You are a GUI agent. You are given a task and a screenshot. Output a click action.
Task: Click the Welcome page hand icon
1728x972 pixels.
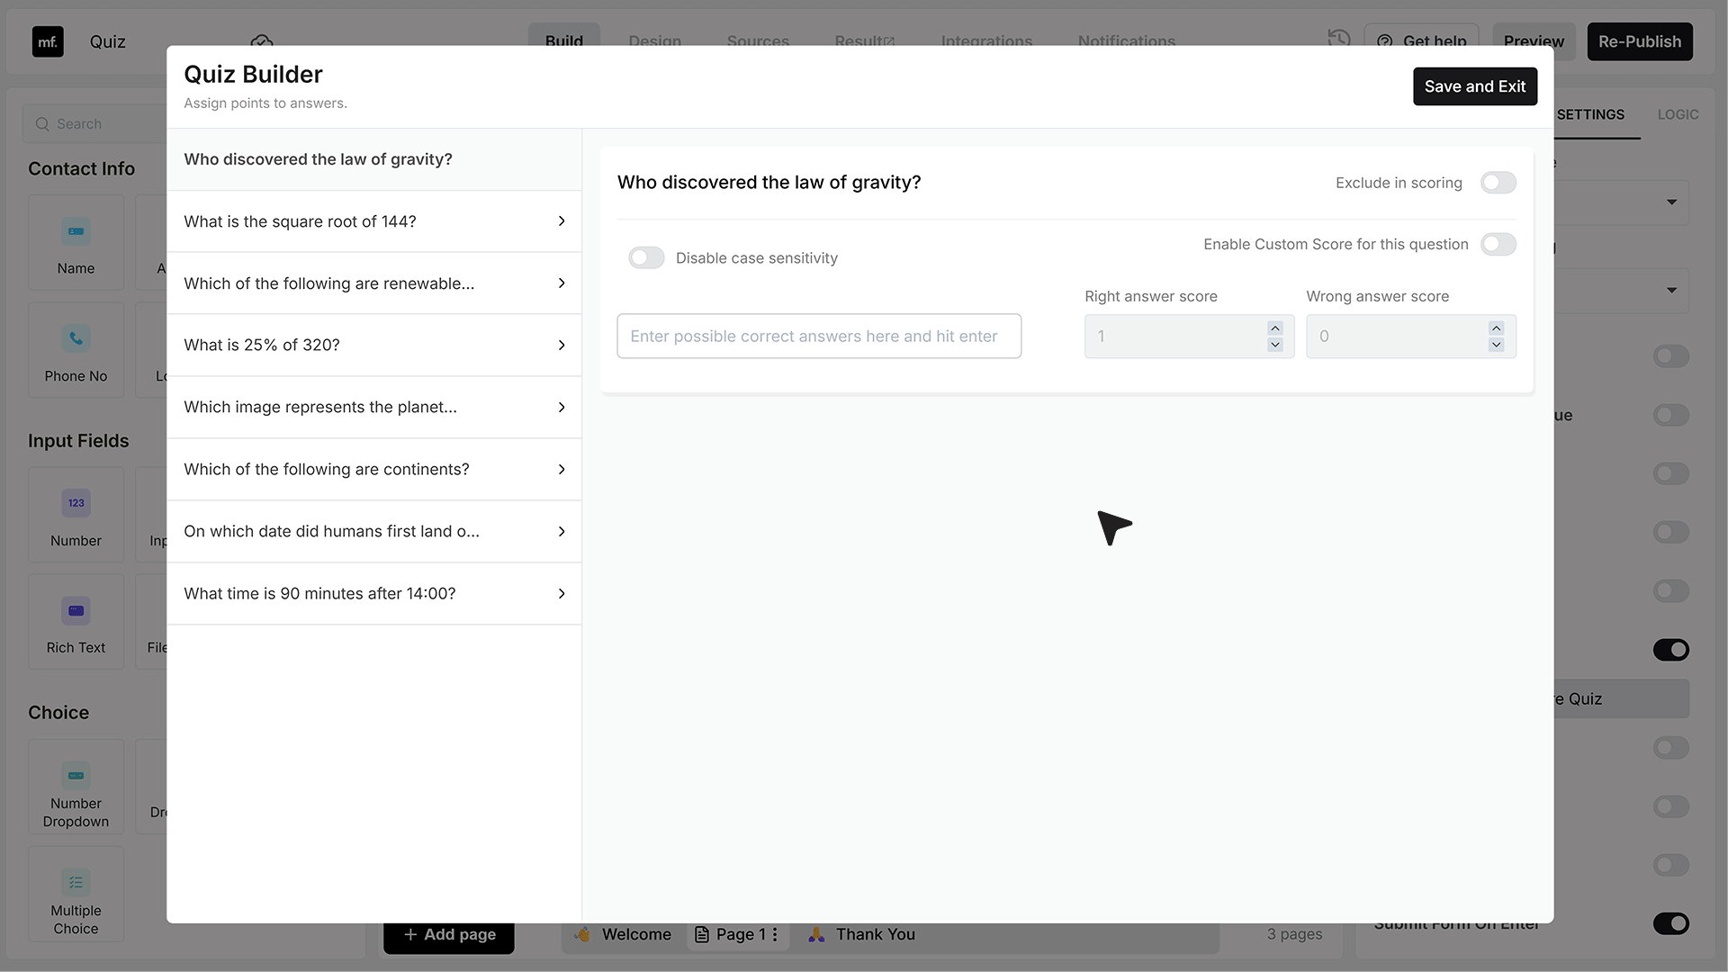pos(583,934)
